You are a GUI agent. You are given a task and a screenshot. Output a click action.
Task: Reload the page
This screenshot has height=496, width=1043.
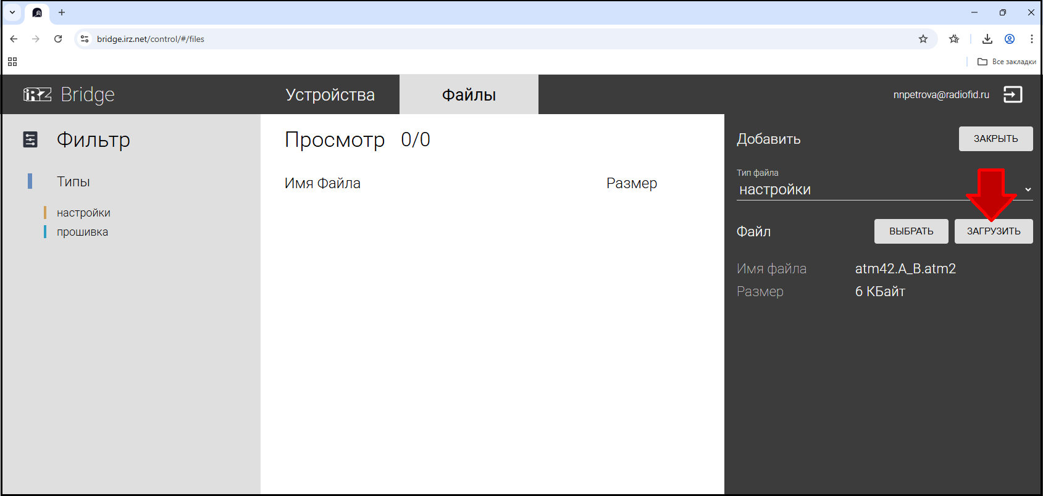(58, 39)
